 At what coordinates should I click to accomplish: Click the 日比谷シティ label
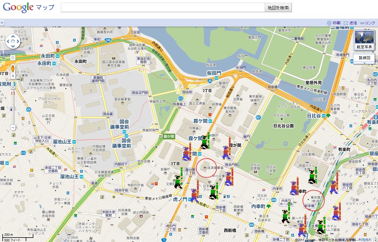(262, 197)
